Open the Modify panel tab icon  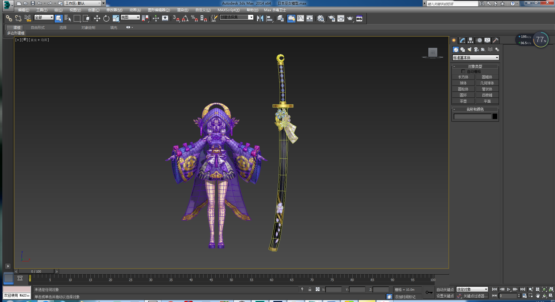tap(462, 40)
